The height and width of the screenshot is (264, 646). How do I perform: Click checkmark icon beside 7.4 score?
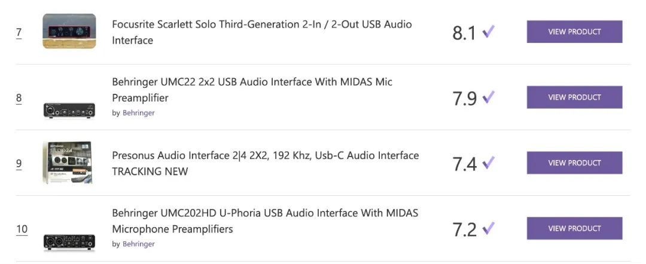coord(489,163)
